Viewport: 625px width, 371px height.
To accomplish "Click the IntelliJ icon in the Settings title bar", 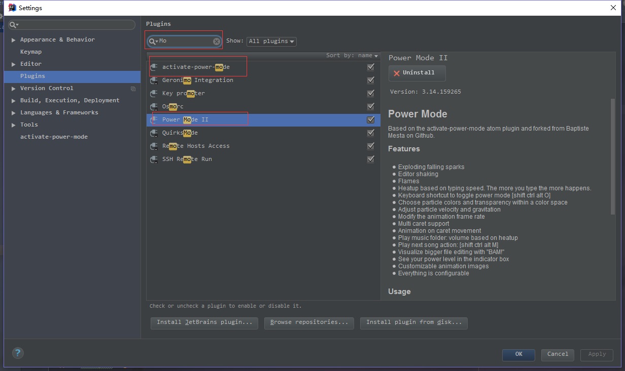I will click(x=12, y=8).
